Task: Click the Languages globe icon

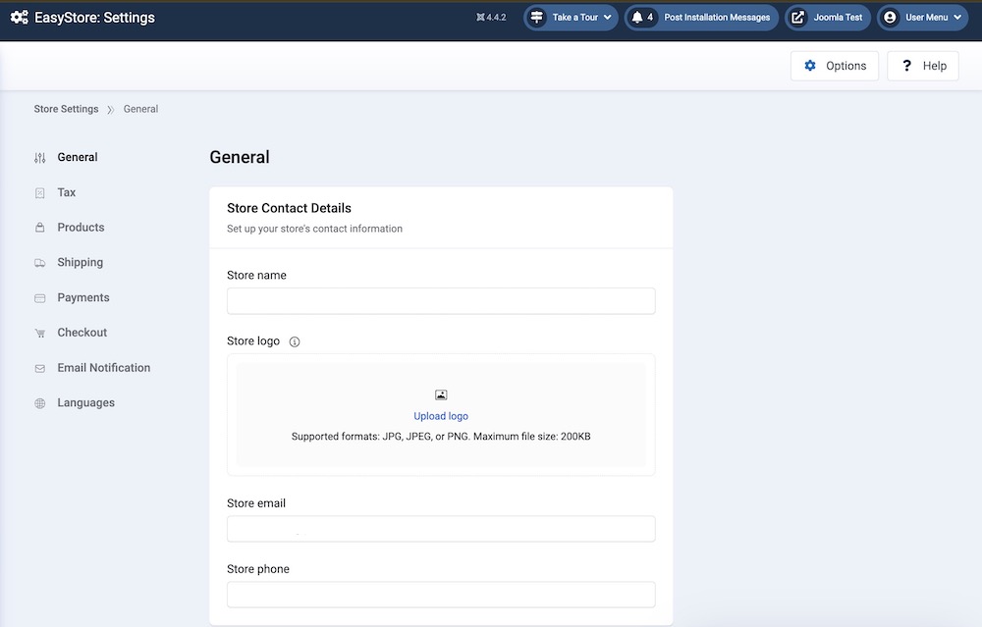Action: (x=39, y=403)
